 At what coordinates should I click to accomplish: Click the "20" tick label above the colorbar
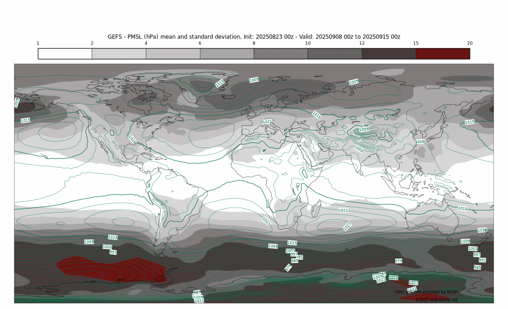(469, 43)
